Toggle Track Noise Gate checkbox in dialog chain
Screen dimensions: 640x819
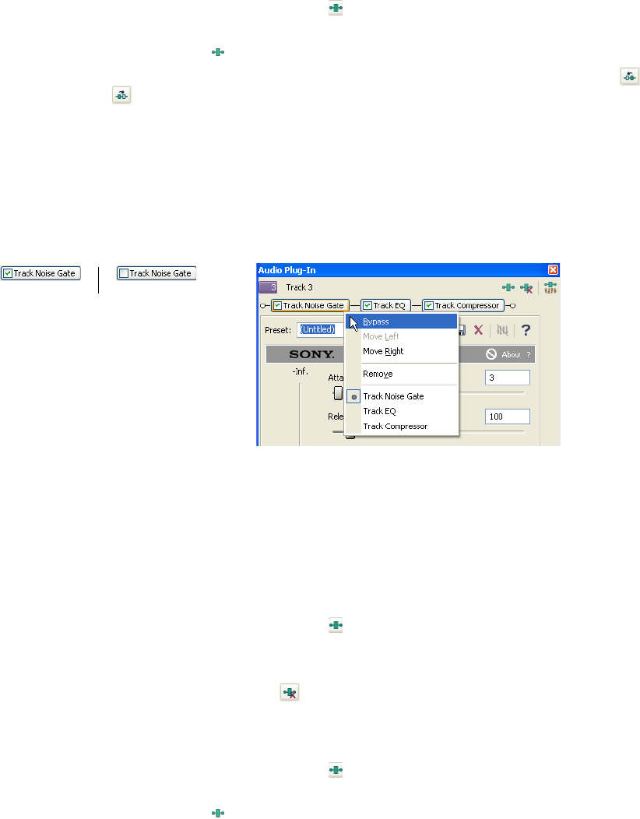(x=278, y=305)
